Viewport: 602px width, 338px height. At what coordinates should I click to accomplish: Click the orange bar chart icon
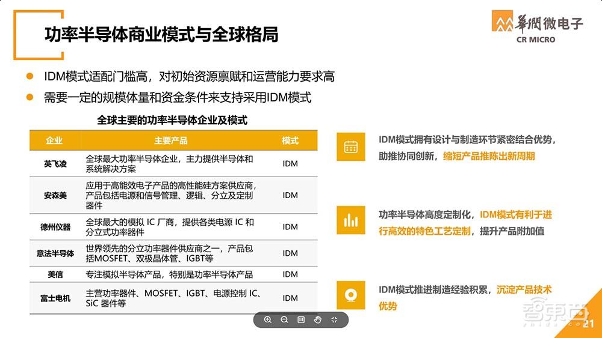coord(351,220)
